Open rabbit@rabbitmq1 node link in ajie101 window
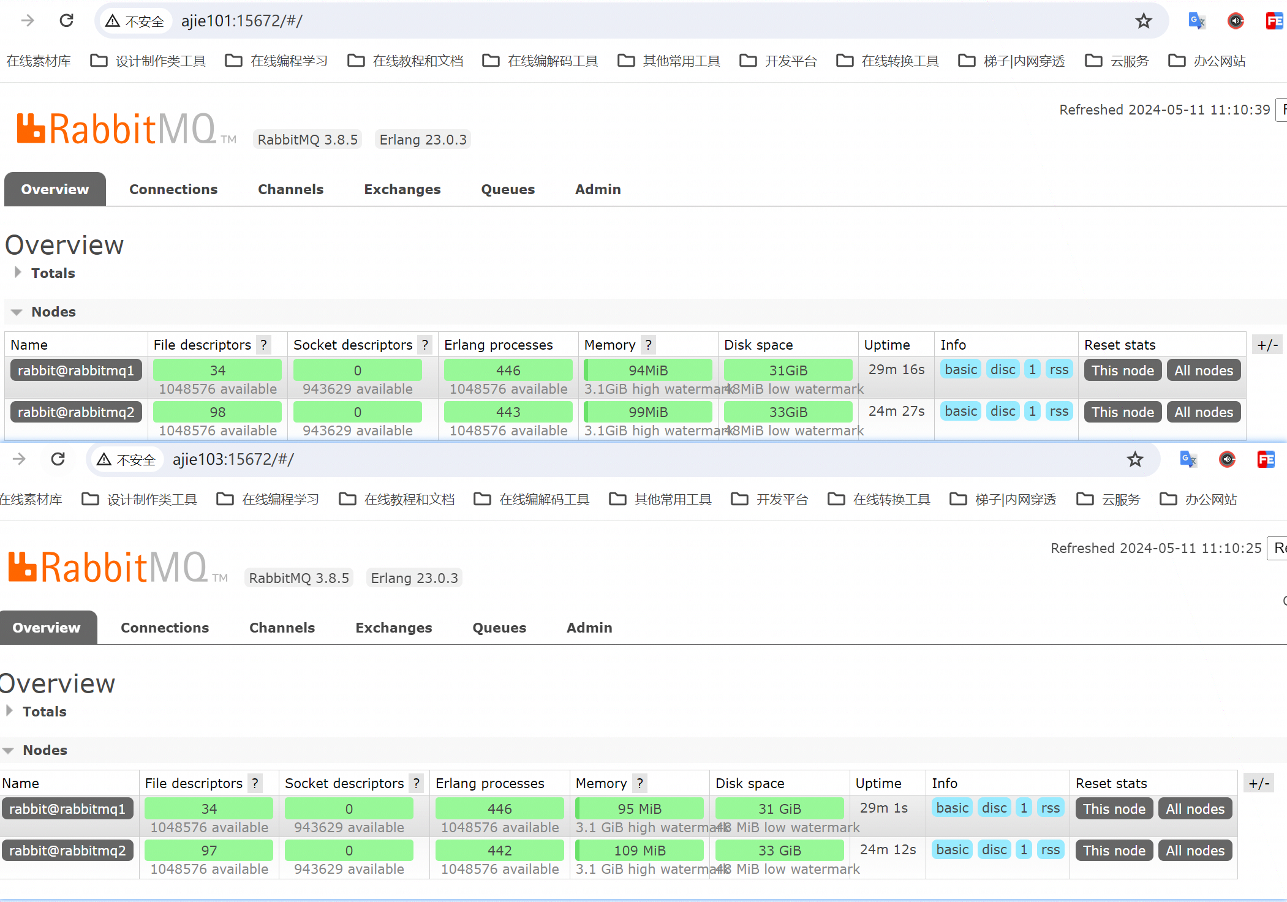This screenshot has width=1287, height=902. (x=76, y=370)
